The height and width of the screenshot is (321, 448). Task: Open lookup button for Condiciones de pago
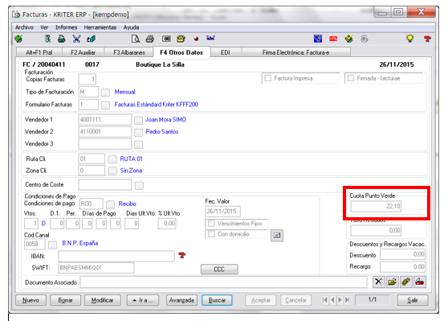(110, 204)
